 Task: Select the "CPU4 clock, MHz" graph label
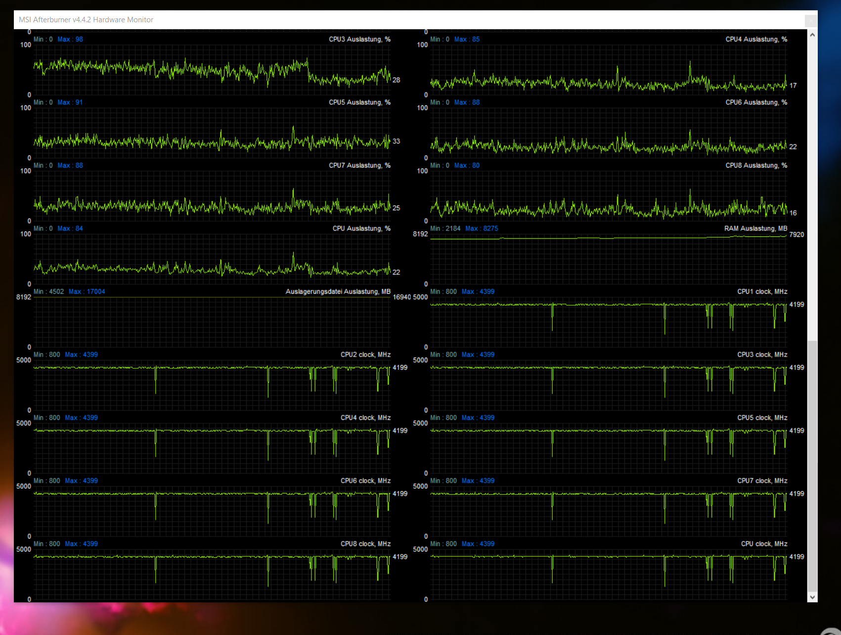[x=365, y=417]
